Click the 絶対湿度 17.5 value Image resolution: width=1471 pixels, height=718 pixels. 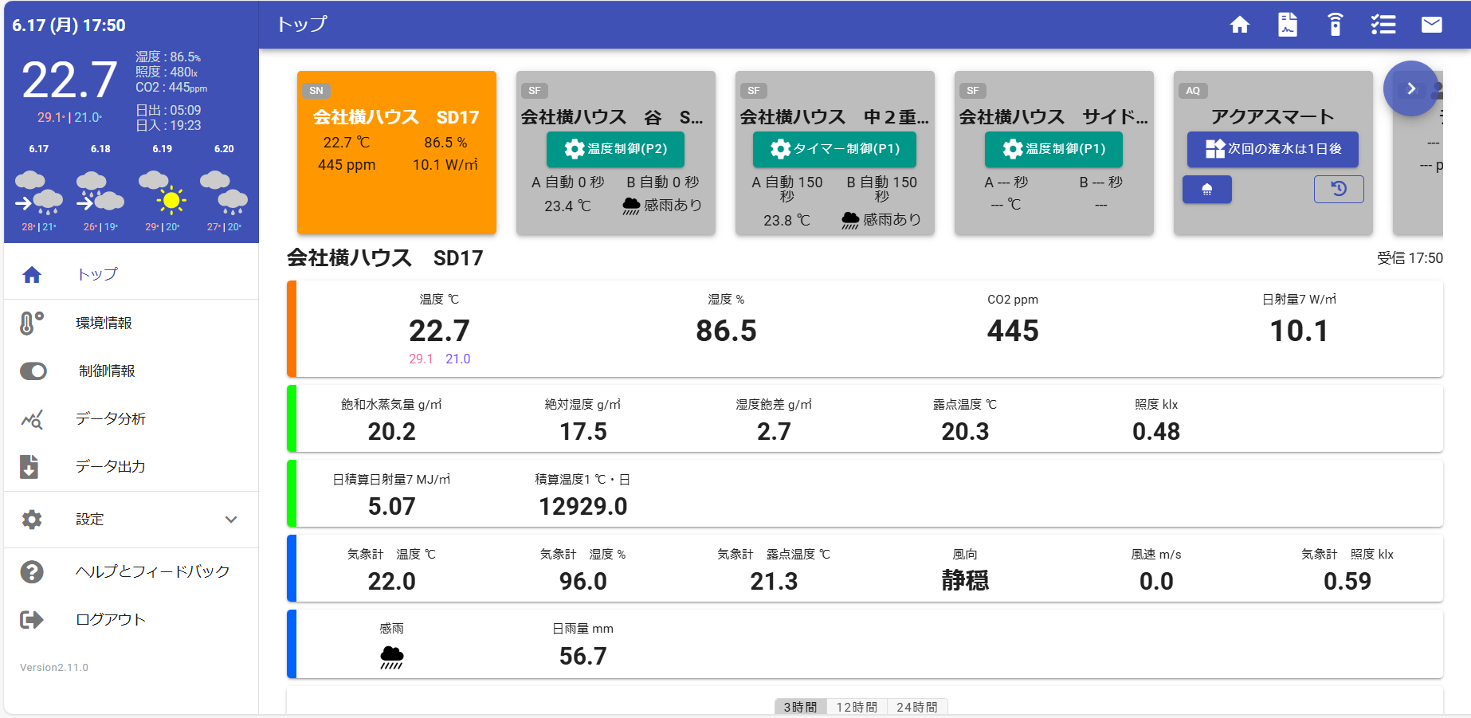583,431
